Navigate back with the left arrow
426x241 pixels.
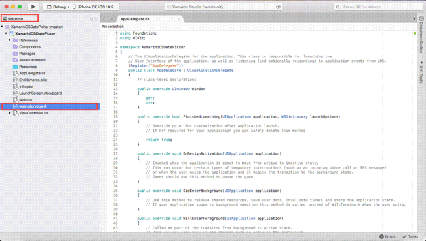click(x=104, y=19)
